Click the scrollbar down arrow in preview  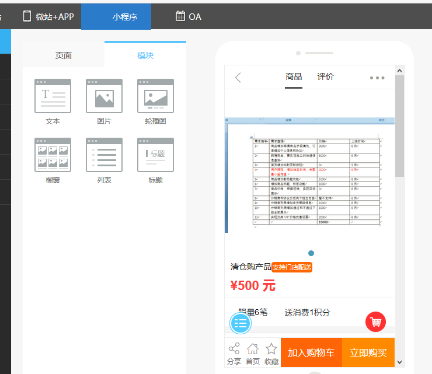click(399, 362)
